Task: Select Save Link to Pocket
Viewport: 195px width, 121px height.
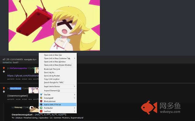Action: (58, 76)
